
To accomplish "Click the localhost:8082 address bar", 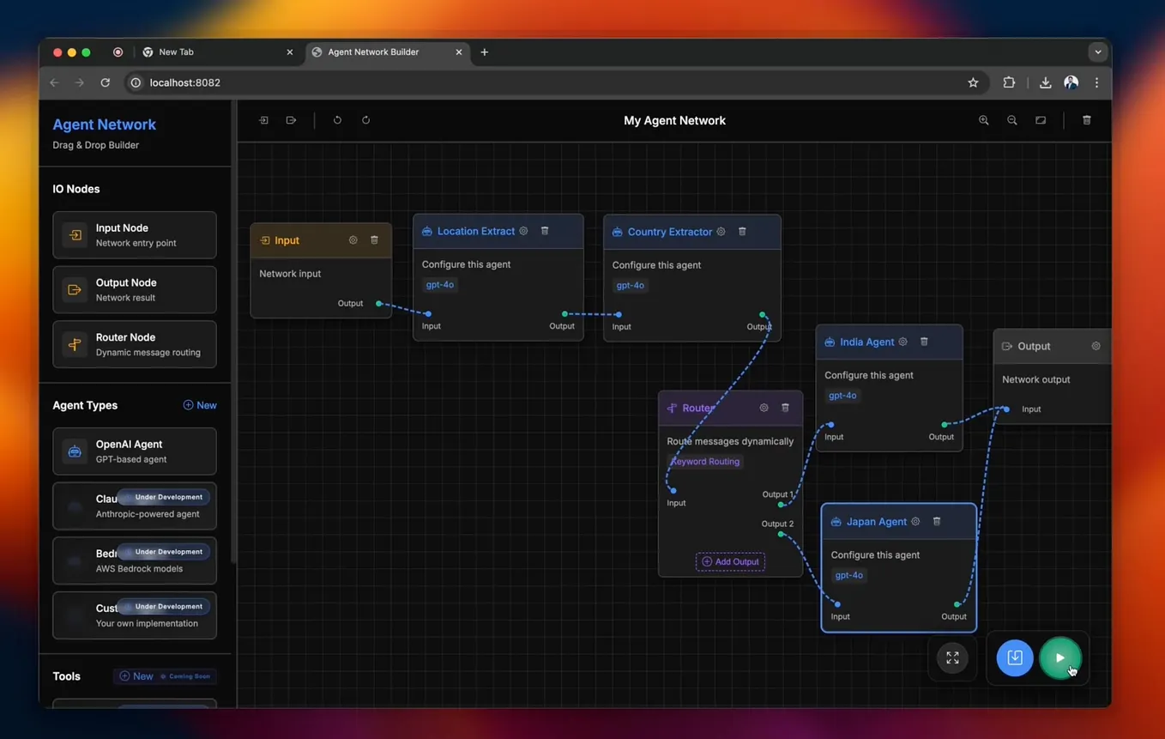I will pos(184,82).
